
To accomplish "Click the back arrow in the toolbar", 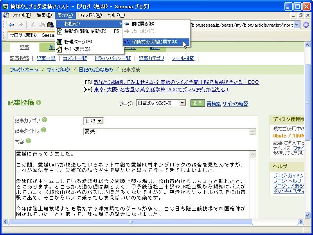I will (x=11, y=25).
